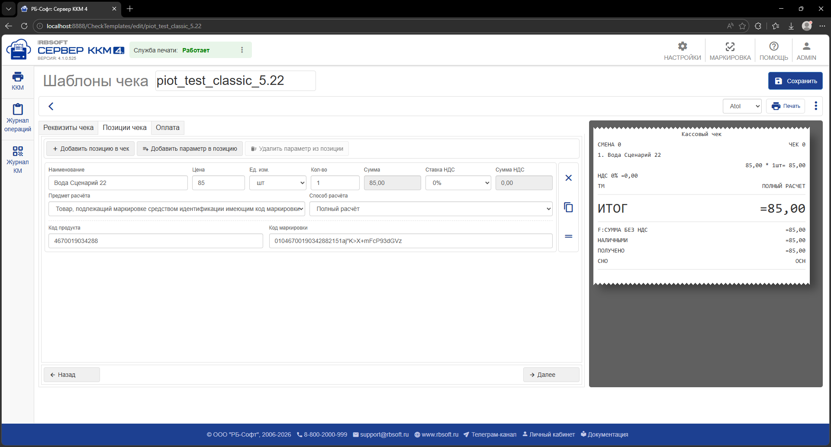Open the МАРКИРОВКА scanner icon
The width and height of the screenshot is (831, 447).
[730, 51]
